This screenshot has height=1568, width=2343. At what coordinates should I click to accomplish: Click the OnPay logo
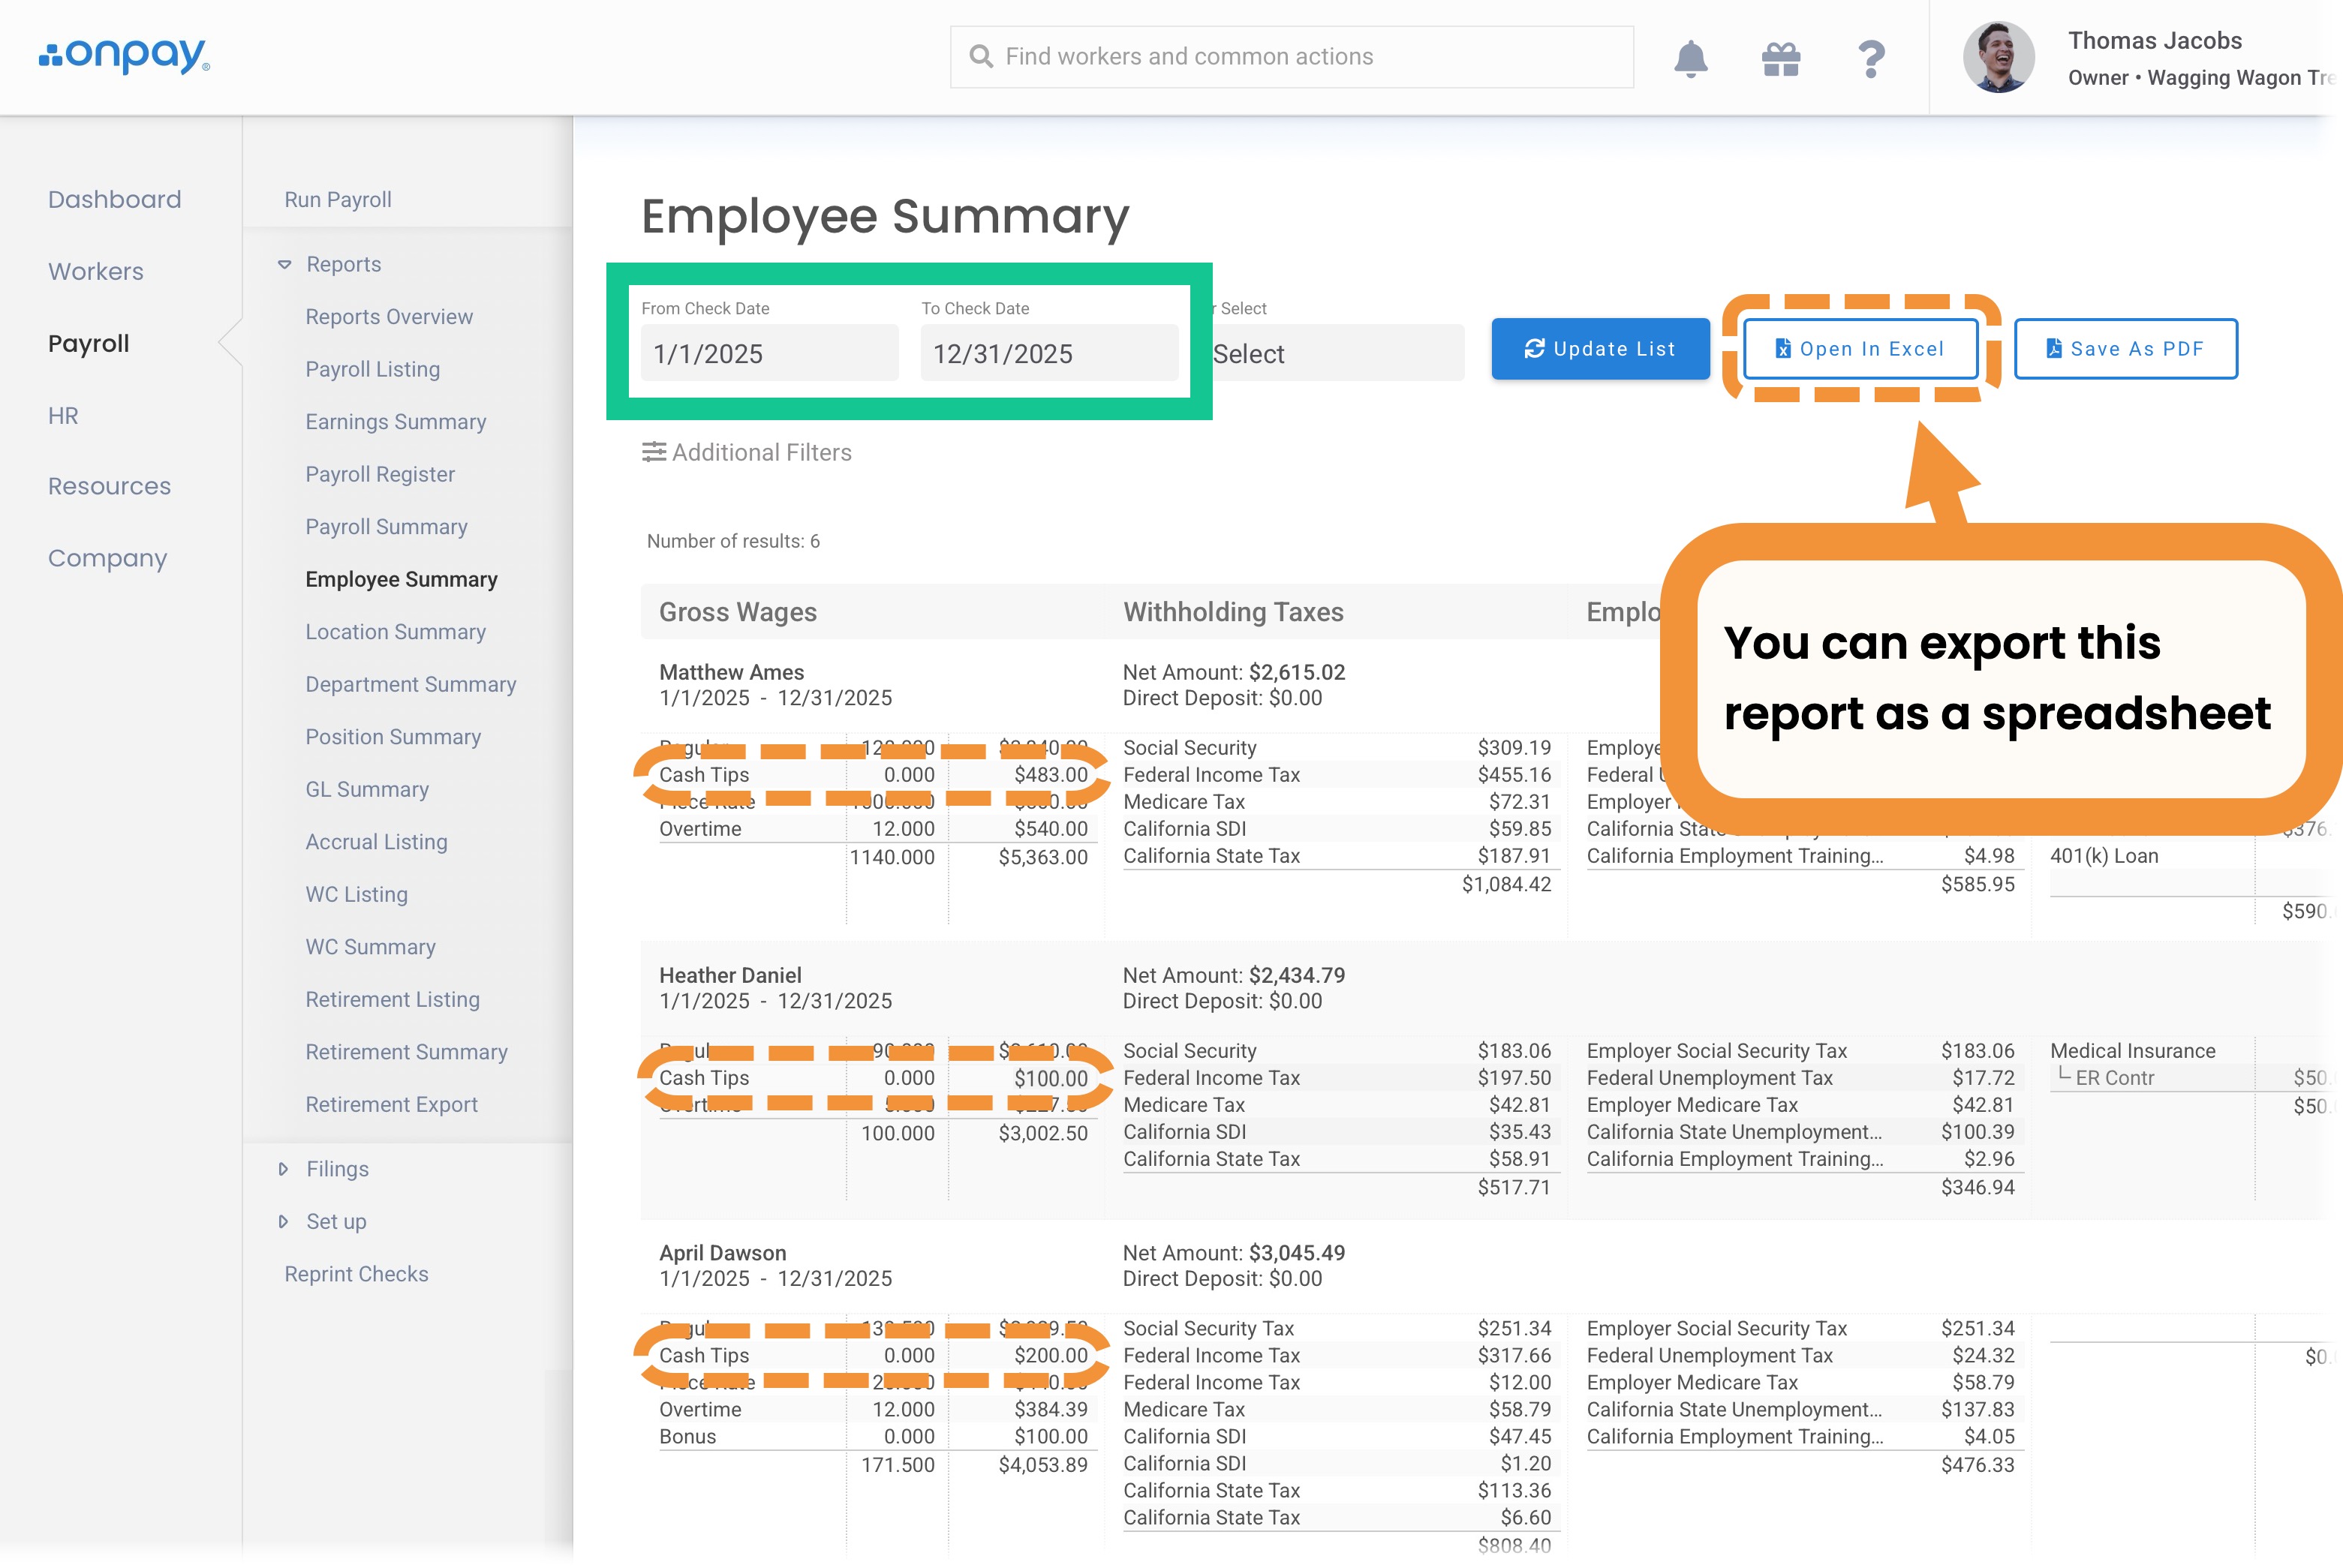124,56
